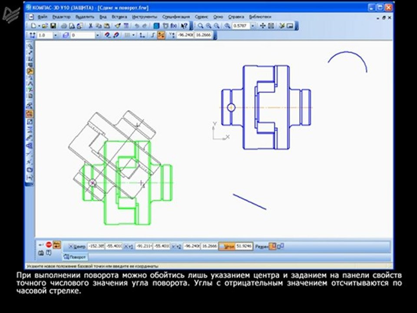
Task: Open the Редактор menu
Action: [x=61, y=17]
